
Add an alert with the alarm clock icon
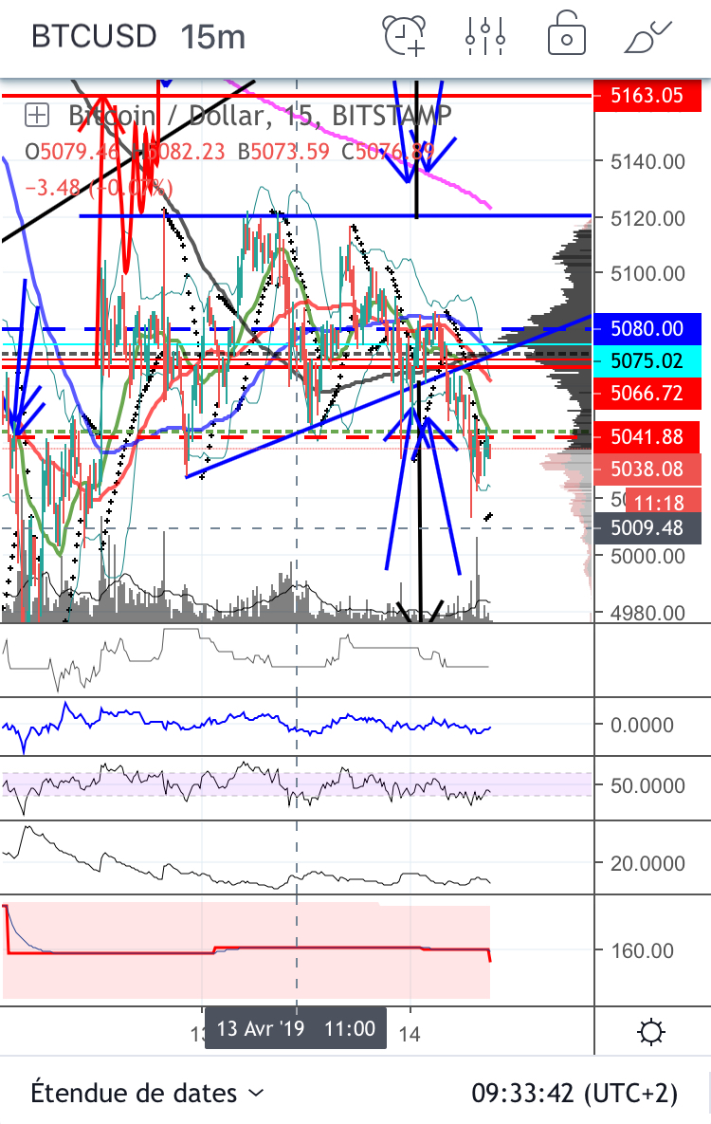pyautogui.click(x=404, y=35)
